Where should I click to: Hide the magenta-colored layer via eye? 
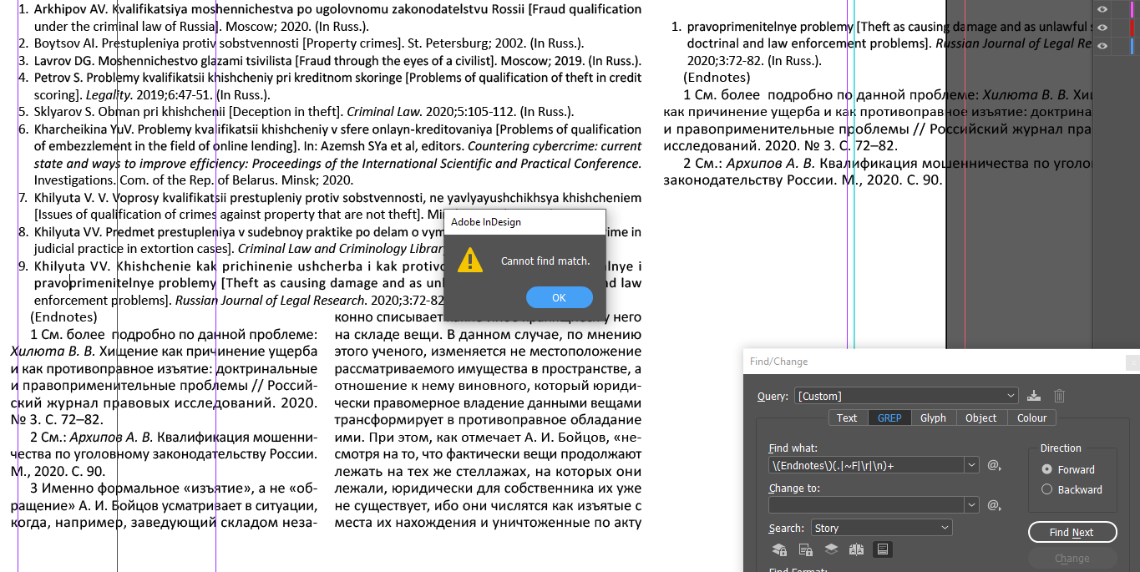1102,9
